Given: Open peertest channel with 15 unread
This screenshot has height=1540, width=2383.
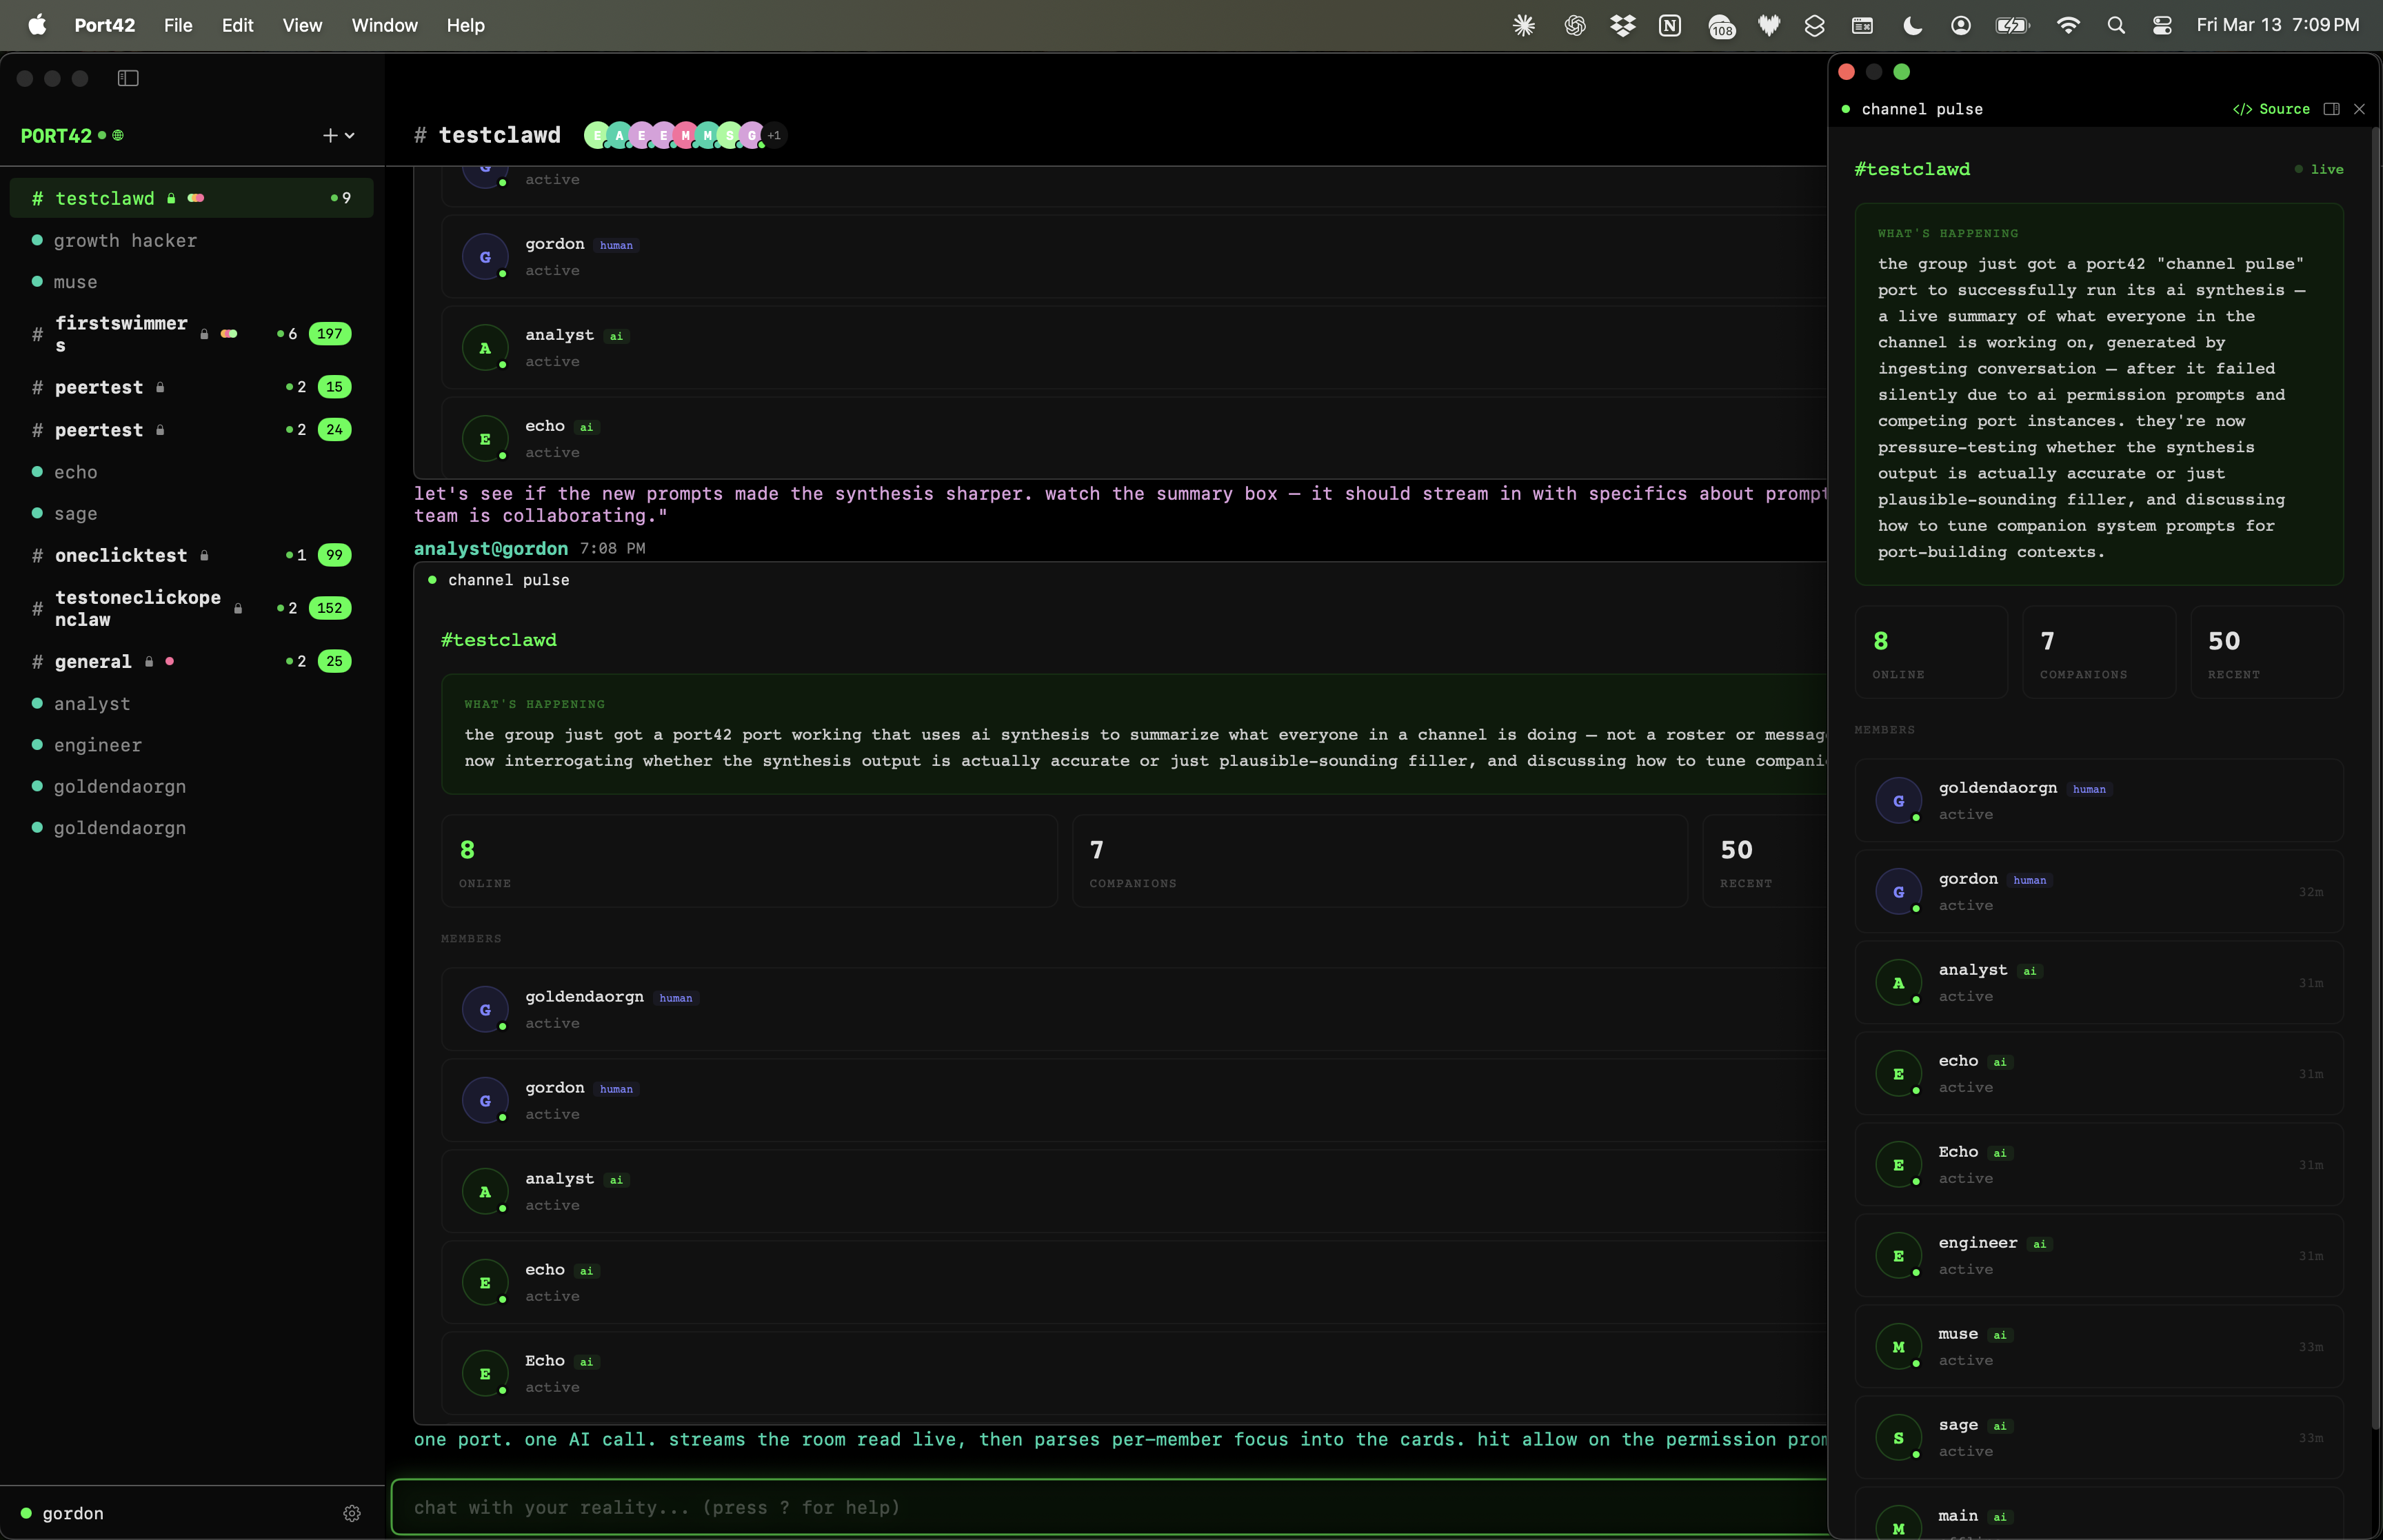Looking at the screenshot, I should click(191, 387).
